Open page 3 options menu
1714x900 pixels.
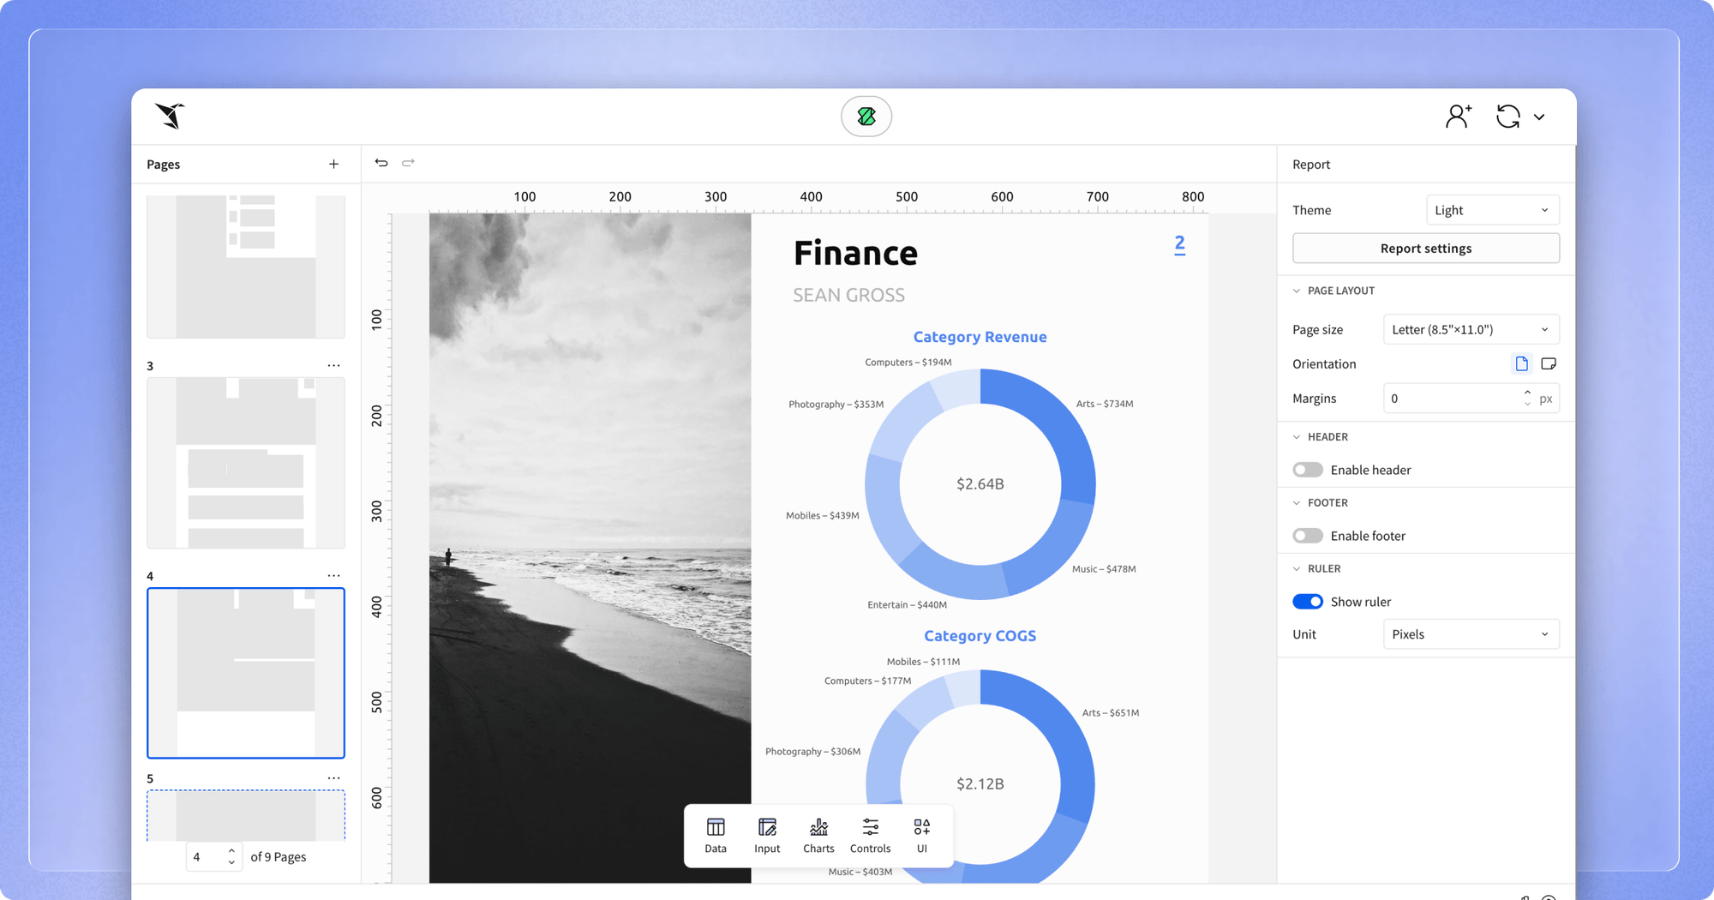point(334,365)
